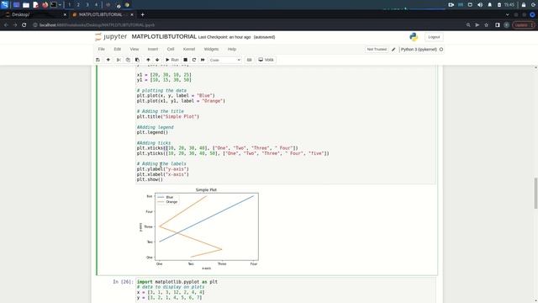Screen dimensions: 538x303
Task: Move the selected cell up
Action: click(148, 60)
